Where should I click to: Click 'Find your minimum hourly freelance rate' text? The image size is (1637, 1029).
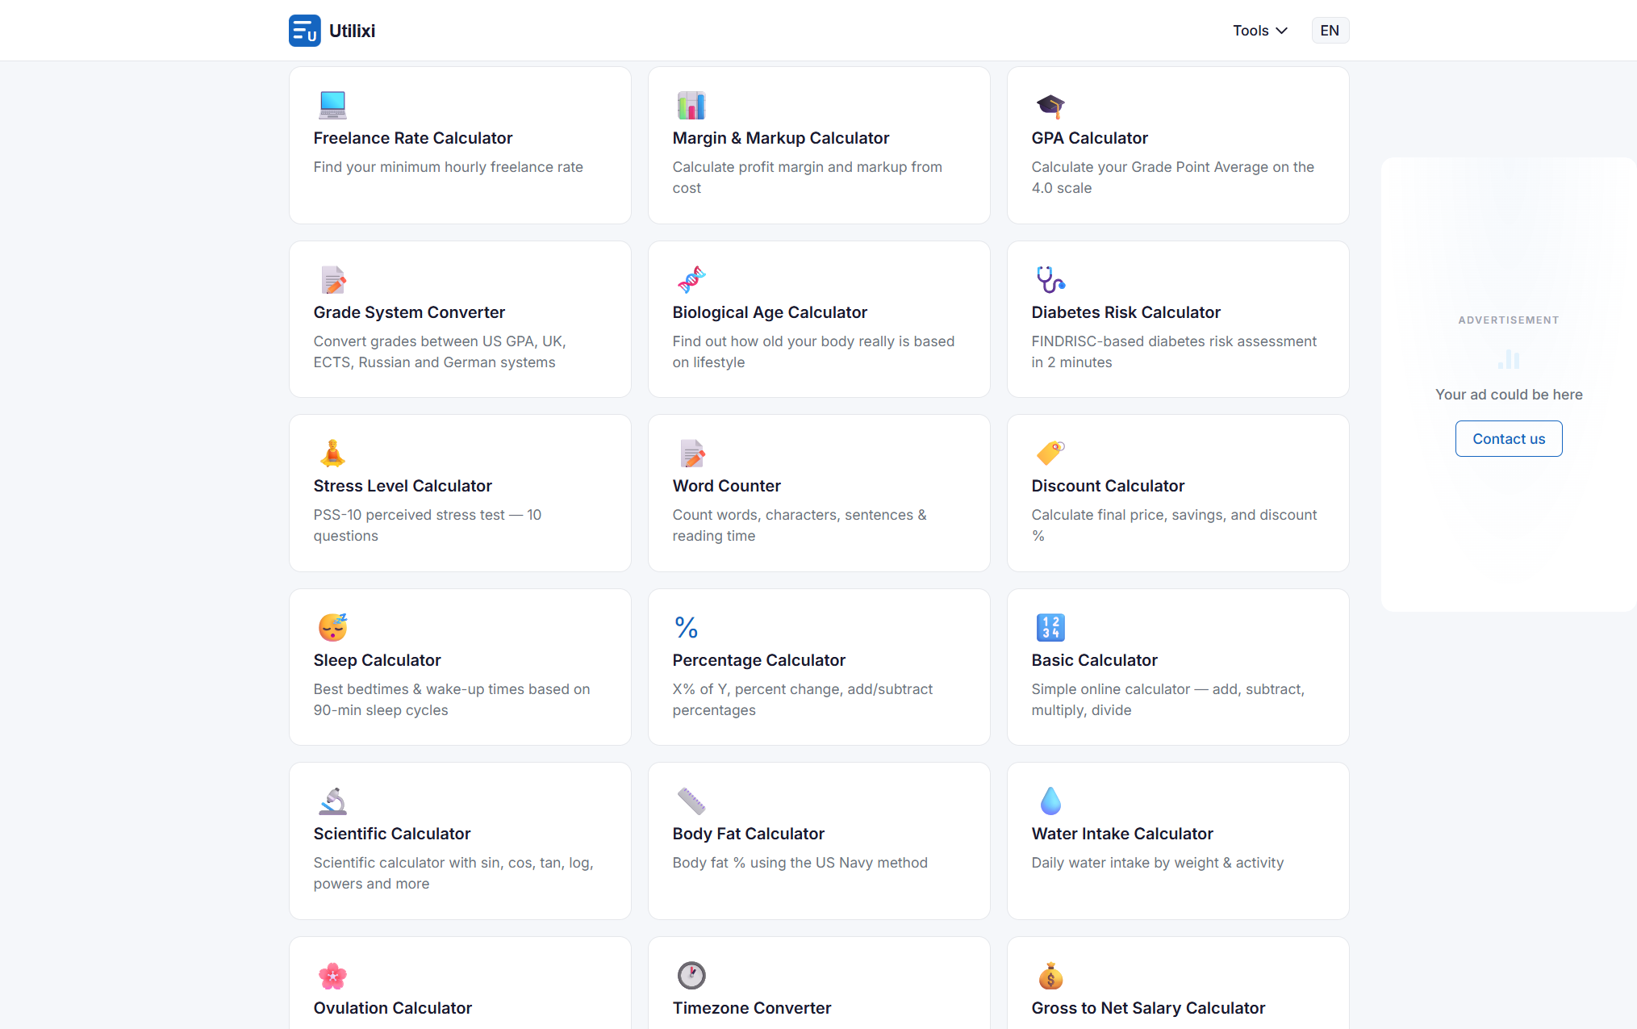pyautogui.click(x=448, y=167)
